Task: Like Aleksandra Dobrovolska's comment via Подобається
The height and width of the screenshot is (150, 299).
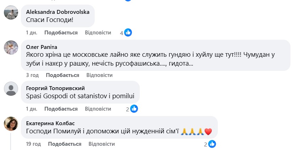Action: click(x=61, y=33)
